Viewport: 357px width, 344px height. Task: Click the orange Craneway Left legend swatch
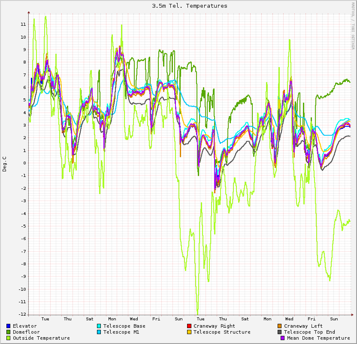tap(280, 326)
